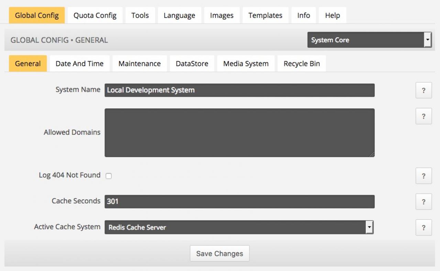Switch to the Quota Config tab

(95, 15)
